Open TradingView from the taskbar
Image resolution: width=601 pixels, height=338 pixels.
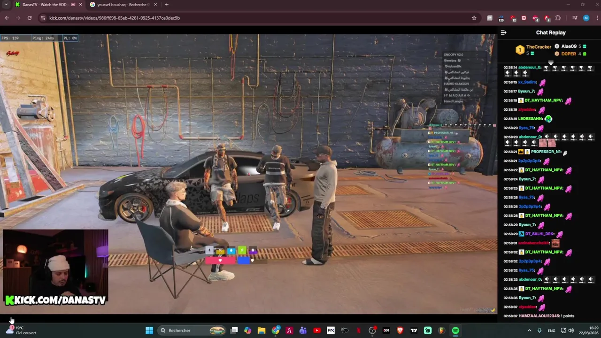[x=414, y=330]
